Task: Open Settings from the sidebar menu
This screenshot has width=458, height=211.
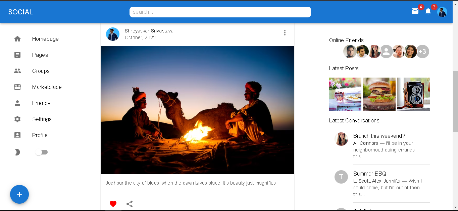Action: 17,119
